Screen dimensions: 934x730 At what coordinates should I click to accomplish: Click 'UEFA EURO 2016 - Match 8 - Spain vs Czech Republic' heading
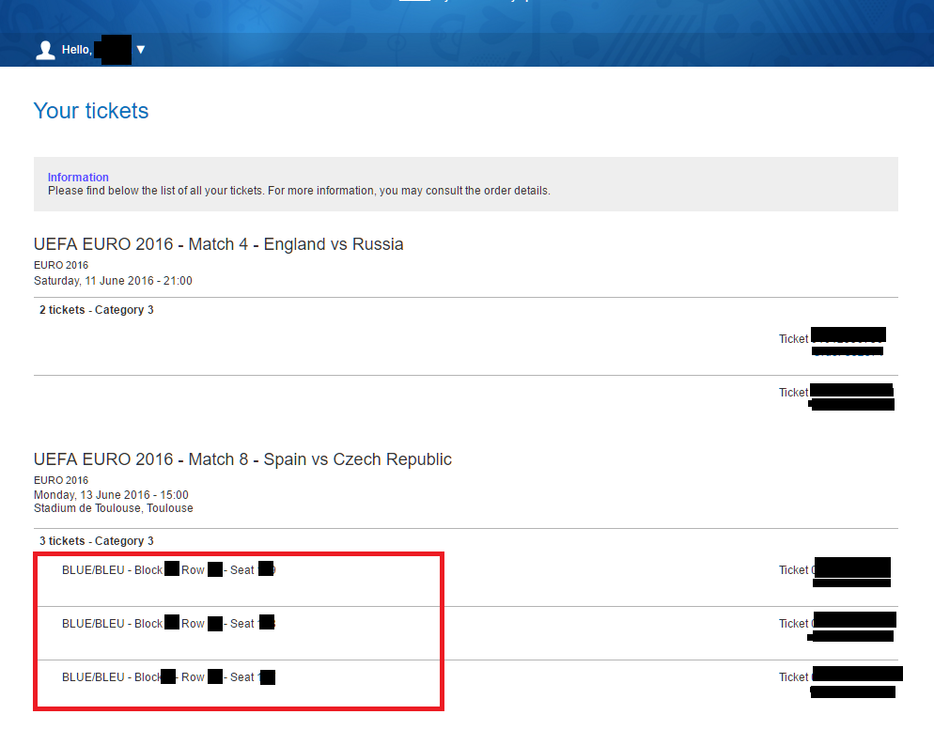(242, 459)
